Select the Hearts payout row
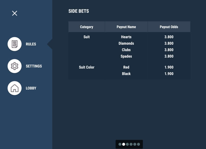The image size is (206, 149). (129, 37)
